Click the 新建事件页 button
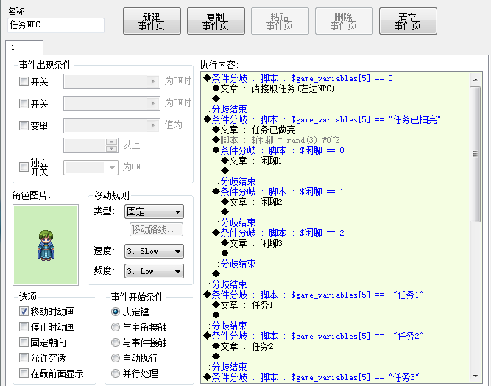Screen dimensions: 491x386 [x=152, y=21]
